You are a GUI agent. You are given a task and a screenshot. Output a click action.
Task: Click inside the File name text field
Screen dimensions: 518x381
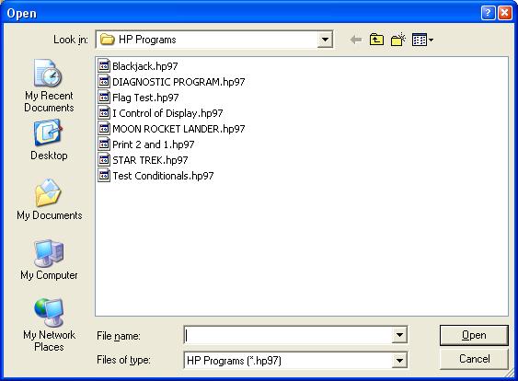(288, 335)
